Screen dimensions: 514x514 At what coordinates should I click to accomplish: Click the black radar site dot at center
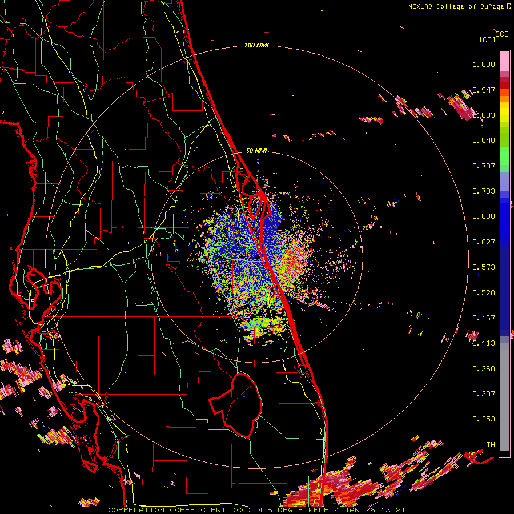[256, 258]
